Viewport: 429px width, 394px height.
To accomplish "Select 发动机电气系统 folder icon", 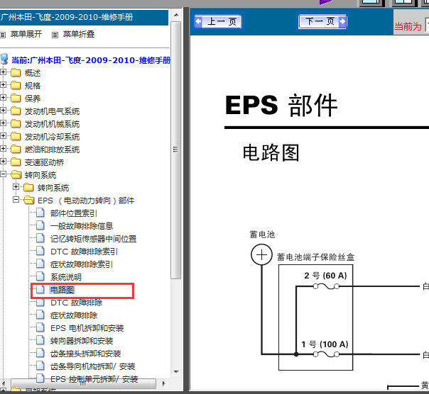I will click(16, 111).
